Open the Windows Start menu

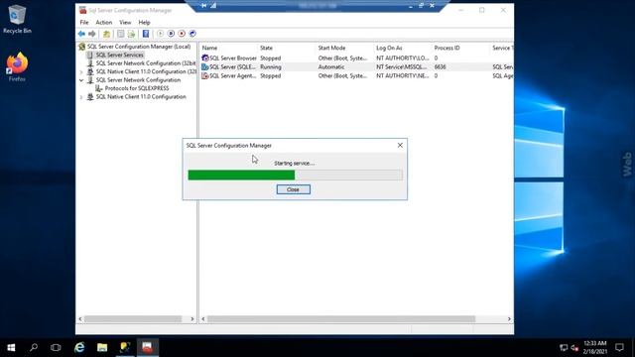(11, 347)
